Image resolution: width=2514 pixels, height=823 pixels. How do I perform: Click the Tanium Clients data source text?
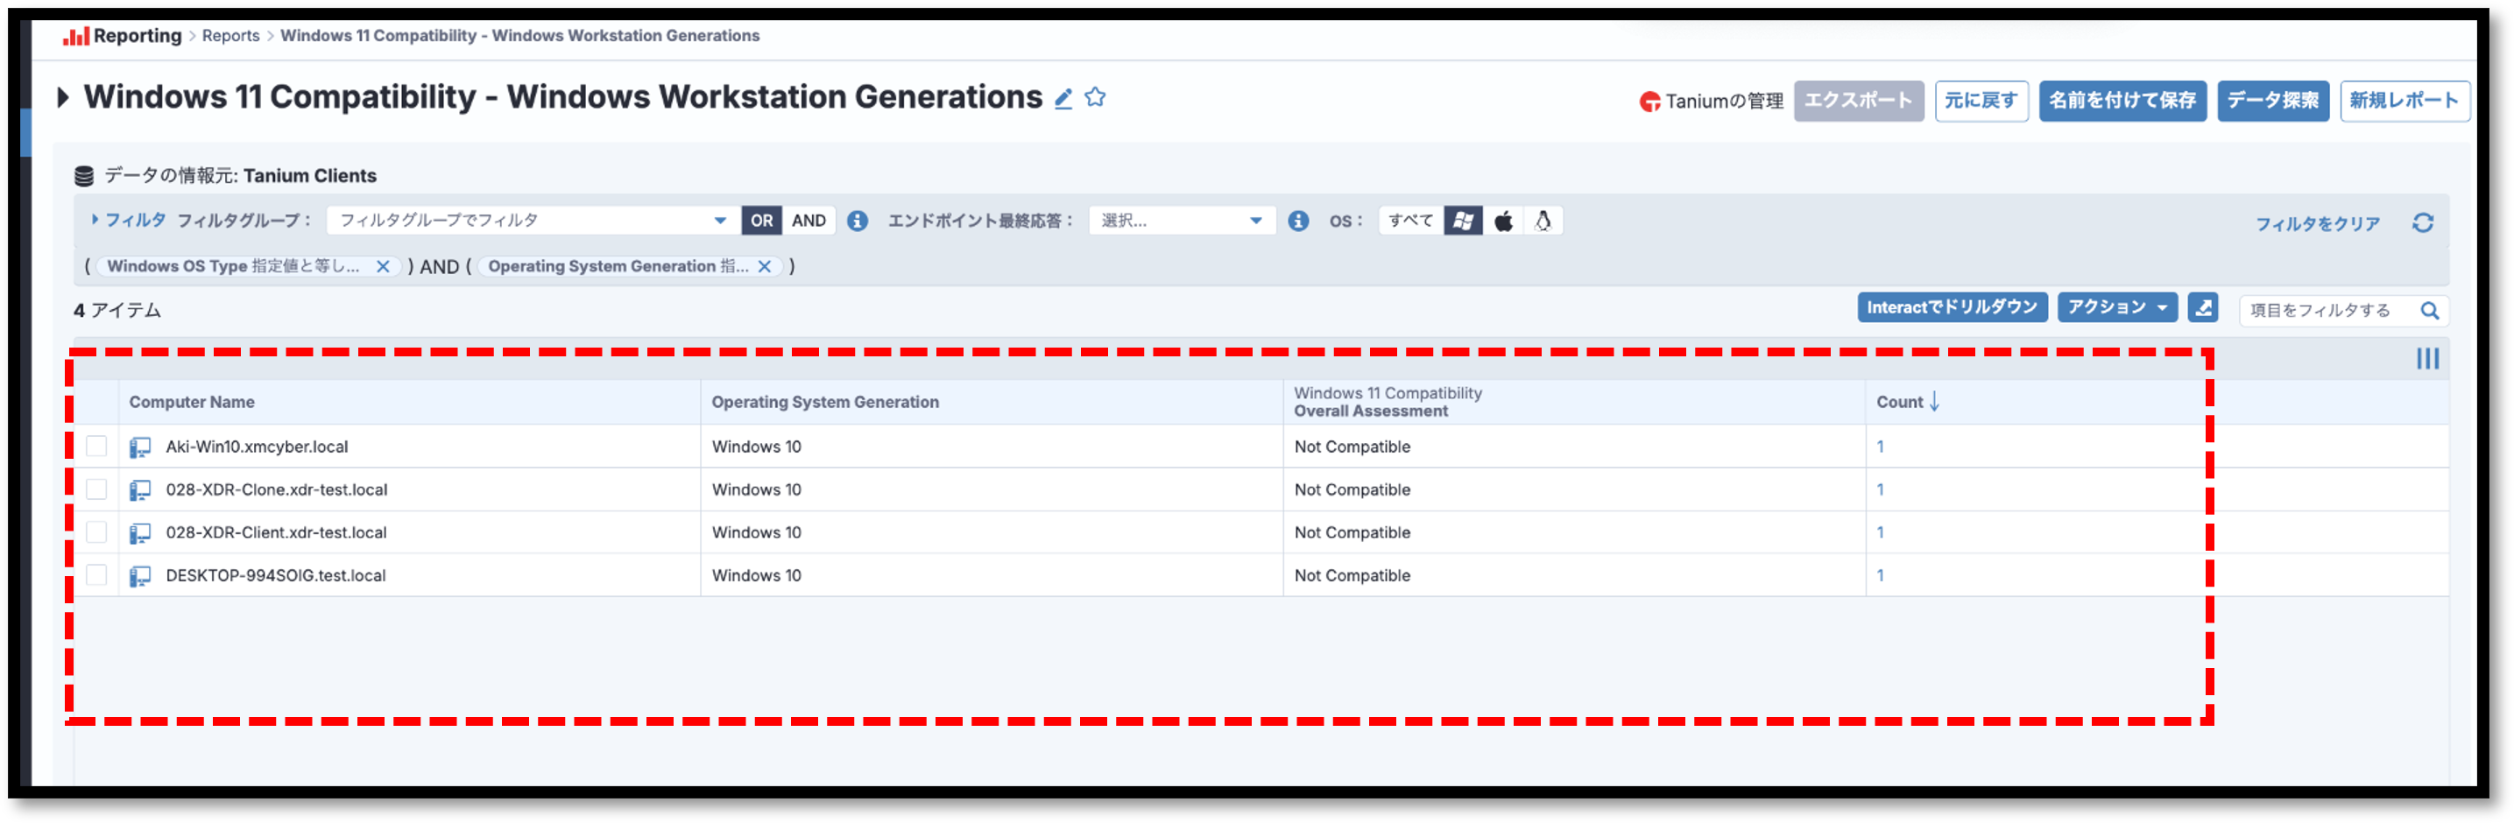309,177
